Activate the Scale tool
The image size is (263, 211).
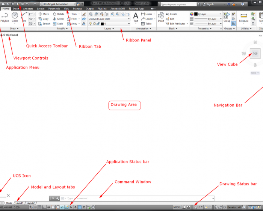pyautogui.click(x=58, y=24)
